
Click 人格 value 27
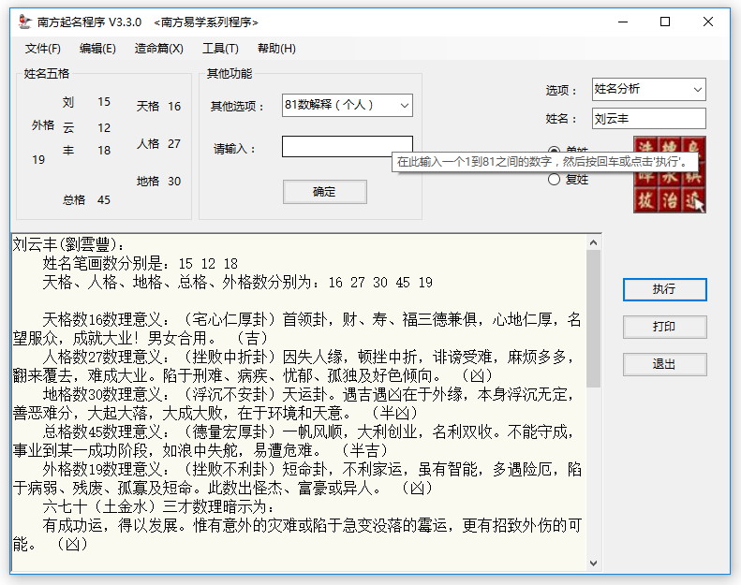174,143
